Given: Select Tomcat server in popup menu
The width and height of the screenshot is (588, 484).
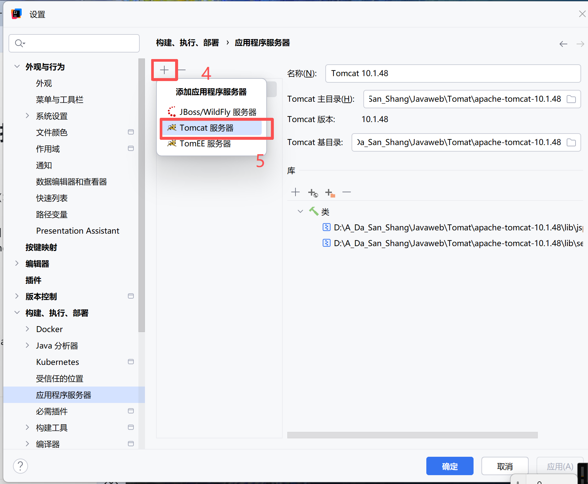Looking at the screenshot, I should coord(212,128).
